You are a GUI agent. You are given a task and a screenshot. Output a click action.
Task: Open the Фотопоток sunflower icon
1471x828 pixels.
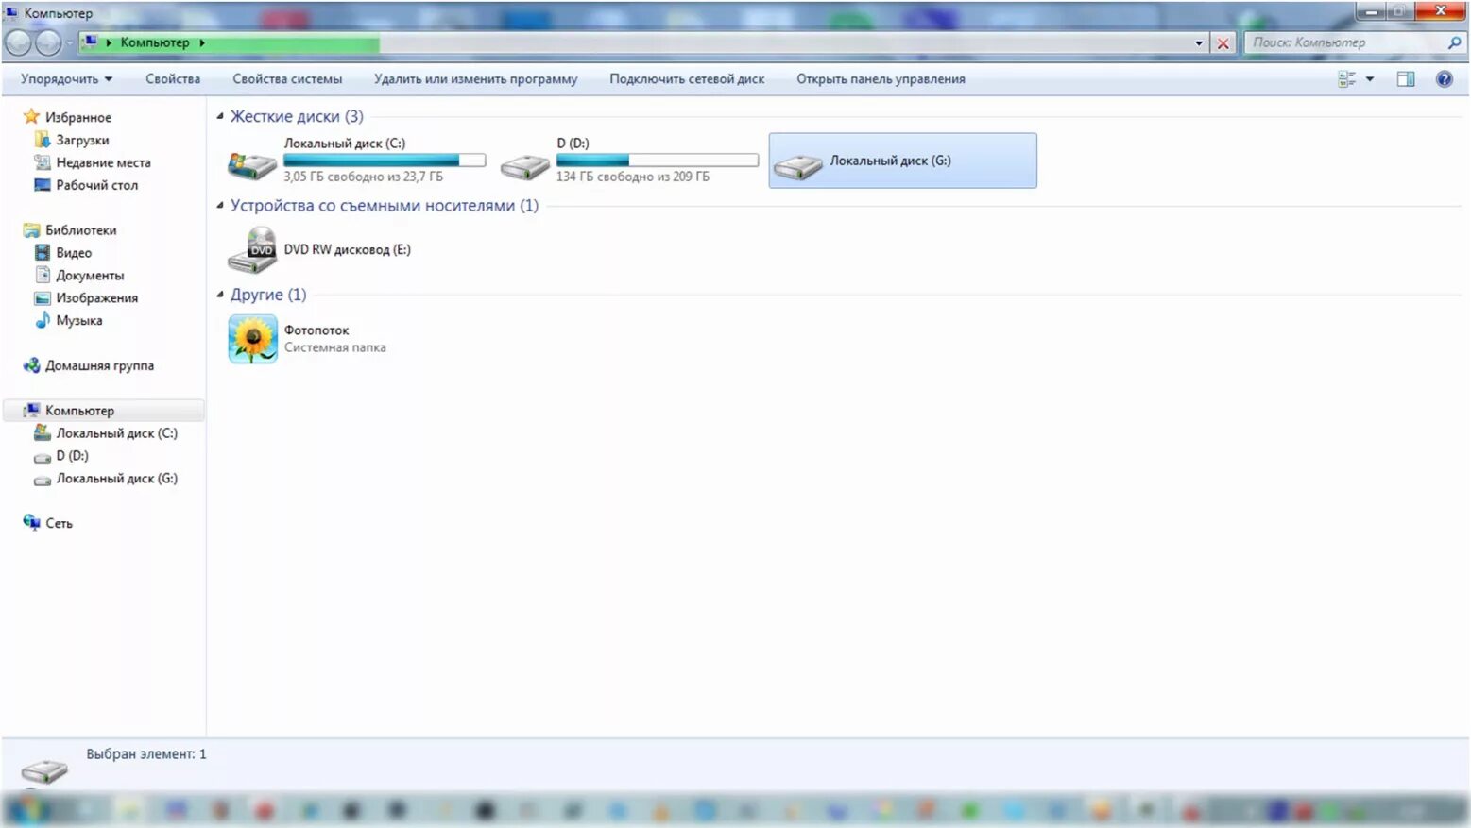point(252,339)
